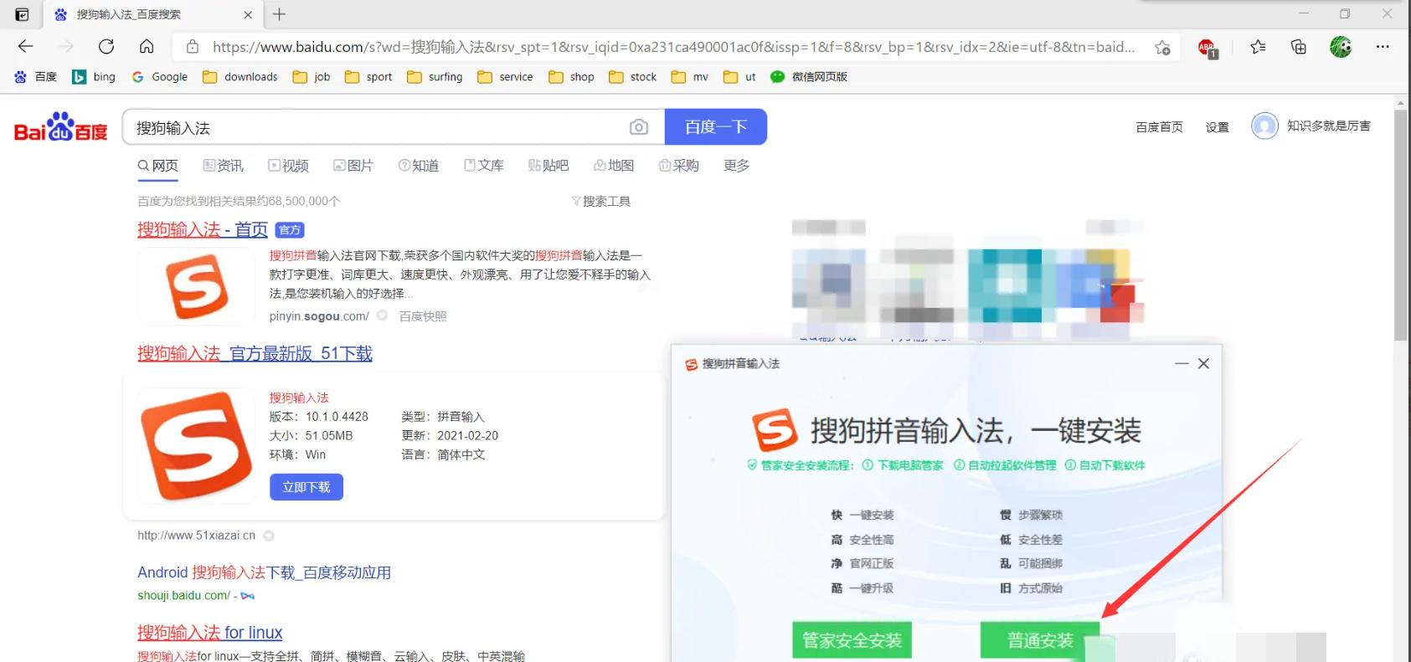This screenshot has height=662, width=1411.
Task: Open 搜索工具 filter options
Action: (x=601, y=202)
